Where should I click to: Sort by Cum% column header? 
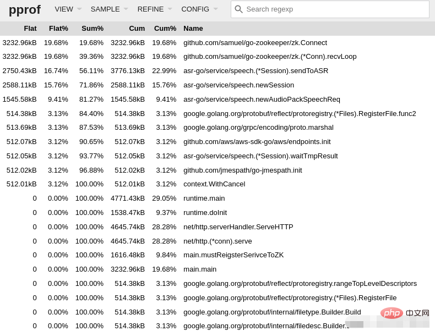point(165,28)
